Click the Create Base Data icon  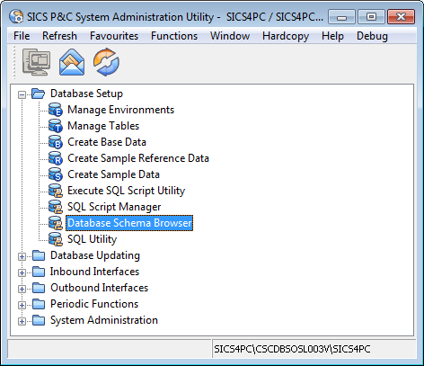point(56,142)
